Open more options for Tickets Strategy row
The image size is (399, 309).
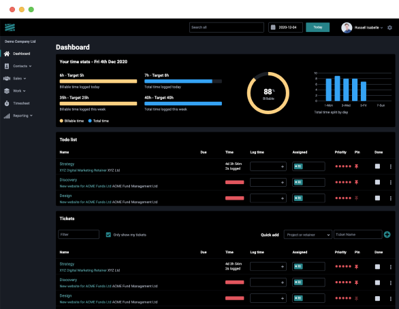pos(391,267)
